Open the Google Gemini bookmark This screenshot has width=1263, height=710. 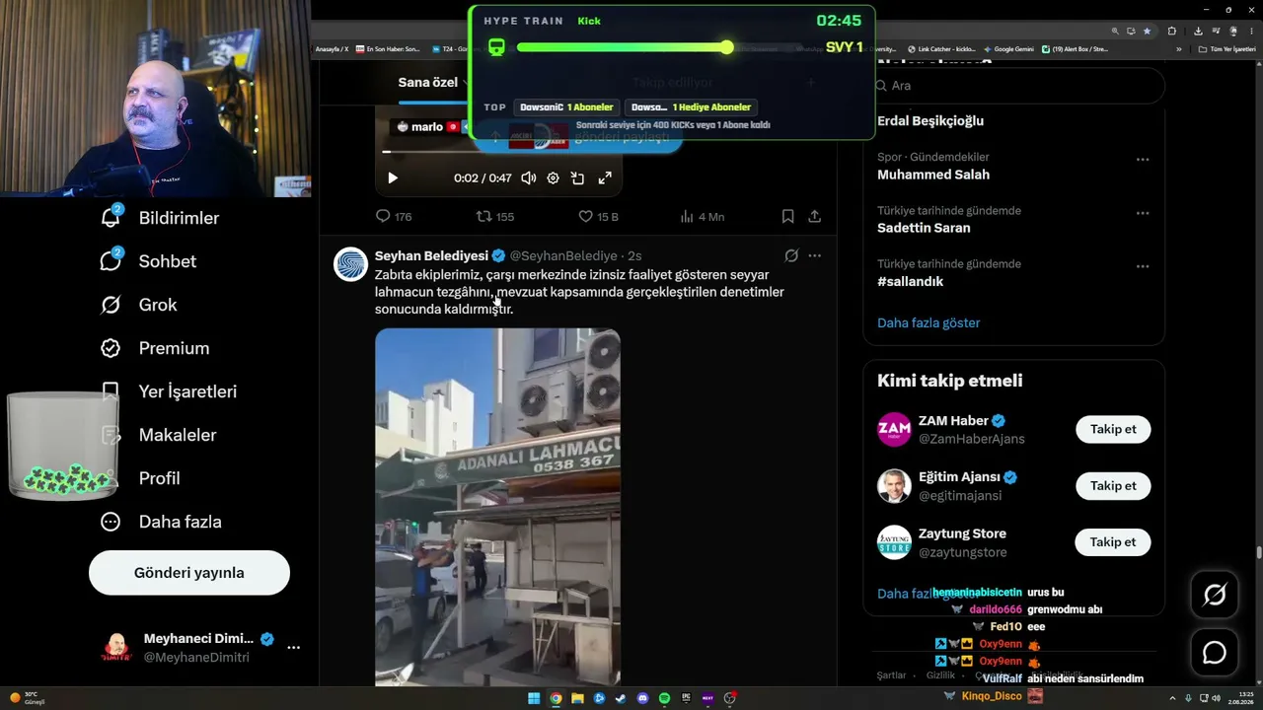(1008, 48)
